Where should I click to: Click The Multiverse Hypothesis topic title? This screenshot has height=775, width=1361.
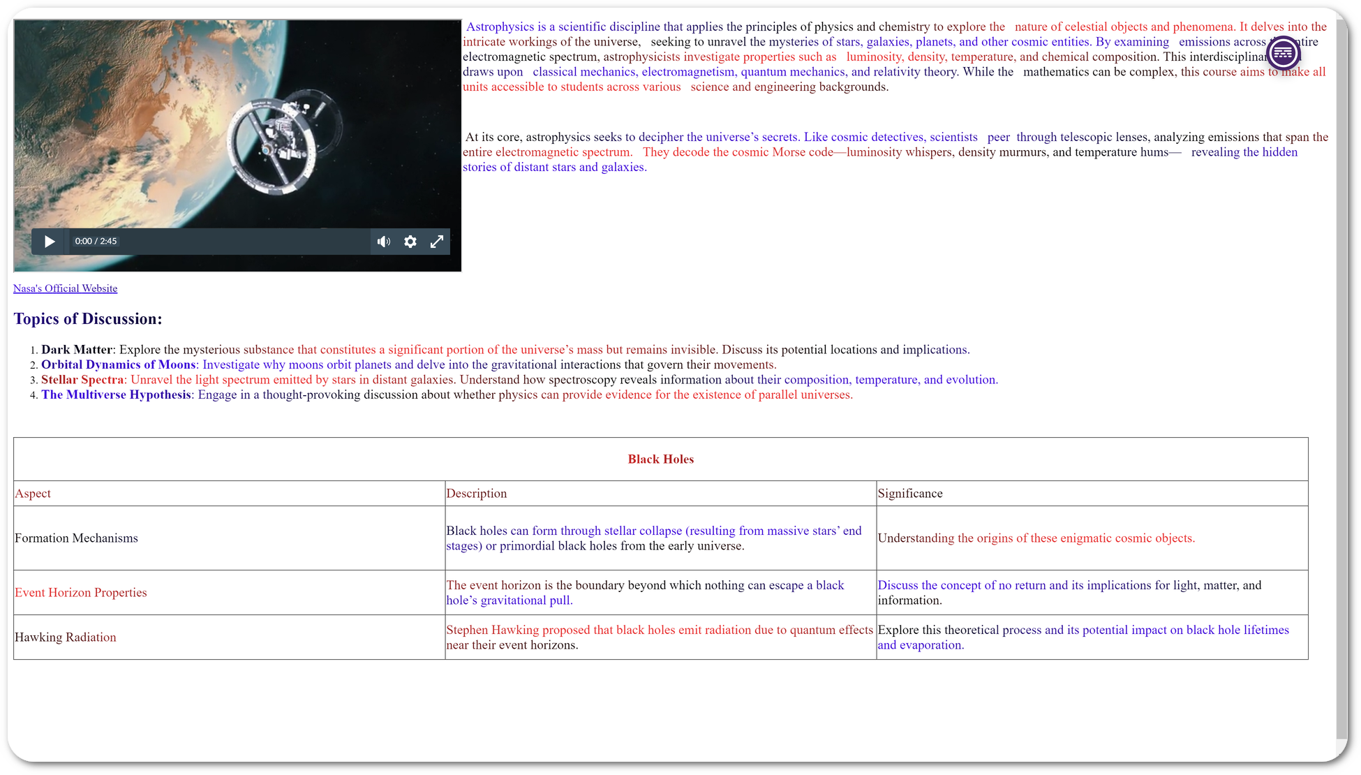(x=116, y=394)
